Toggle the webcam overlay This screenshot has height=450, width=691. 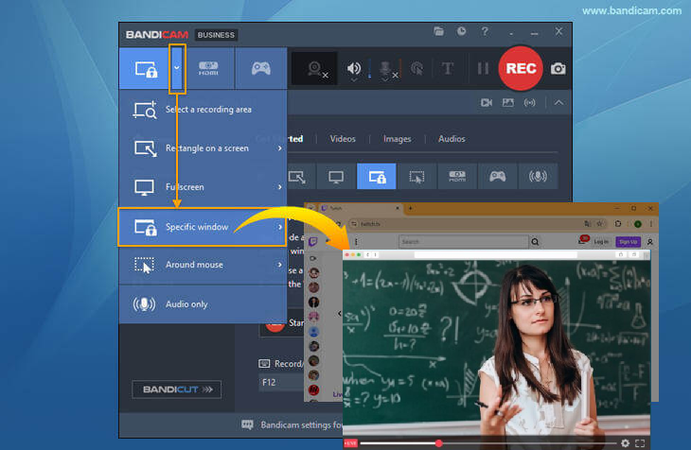pos(314,68)
